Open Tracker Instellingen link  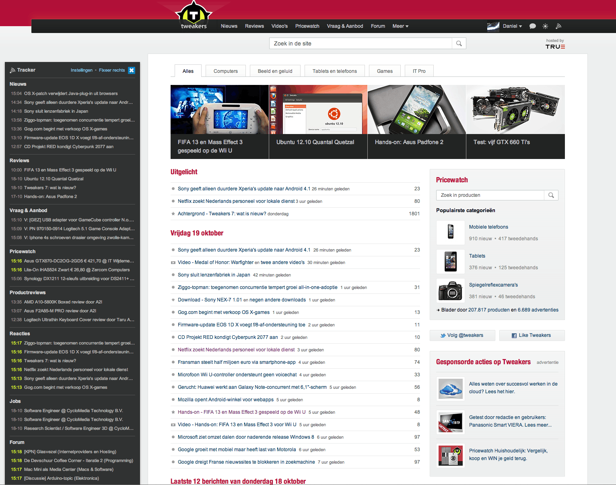tap(82, 70)
